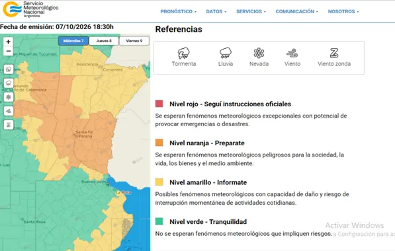
Task: Click Santa Fe label on the map
Action: (84, 132)
